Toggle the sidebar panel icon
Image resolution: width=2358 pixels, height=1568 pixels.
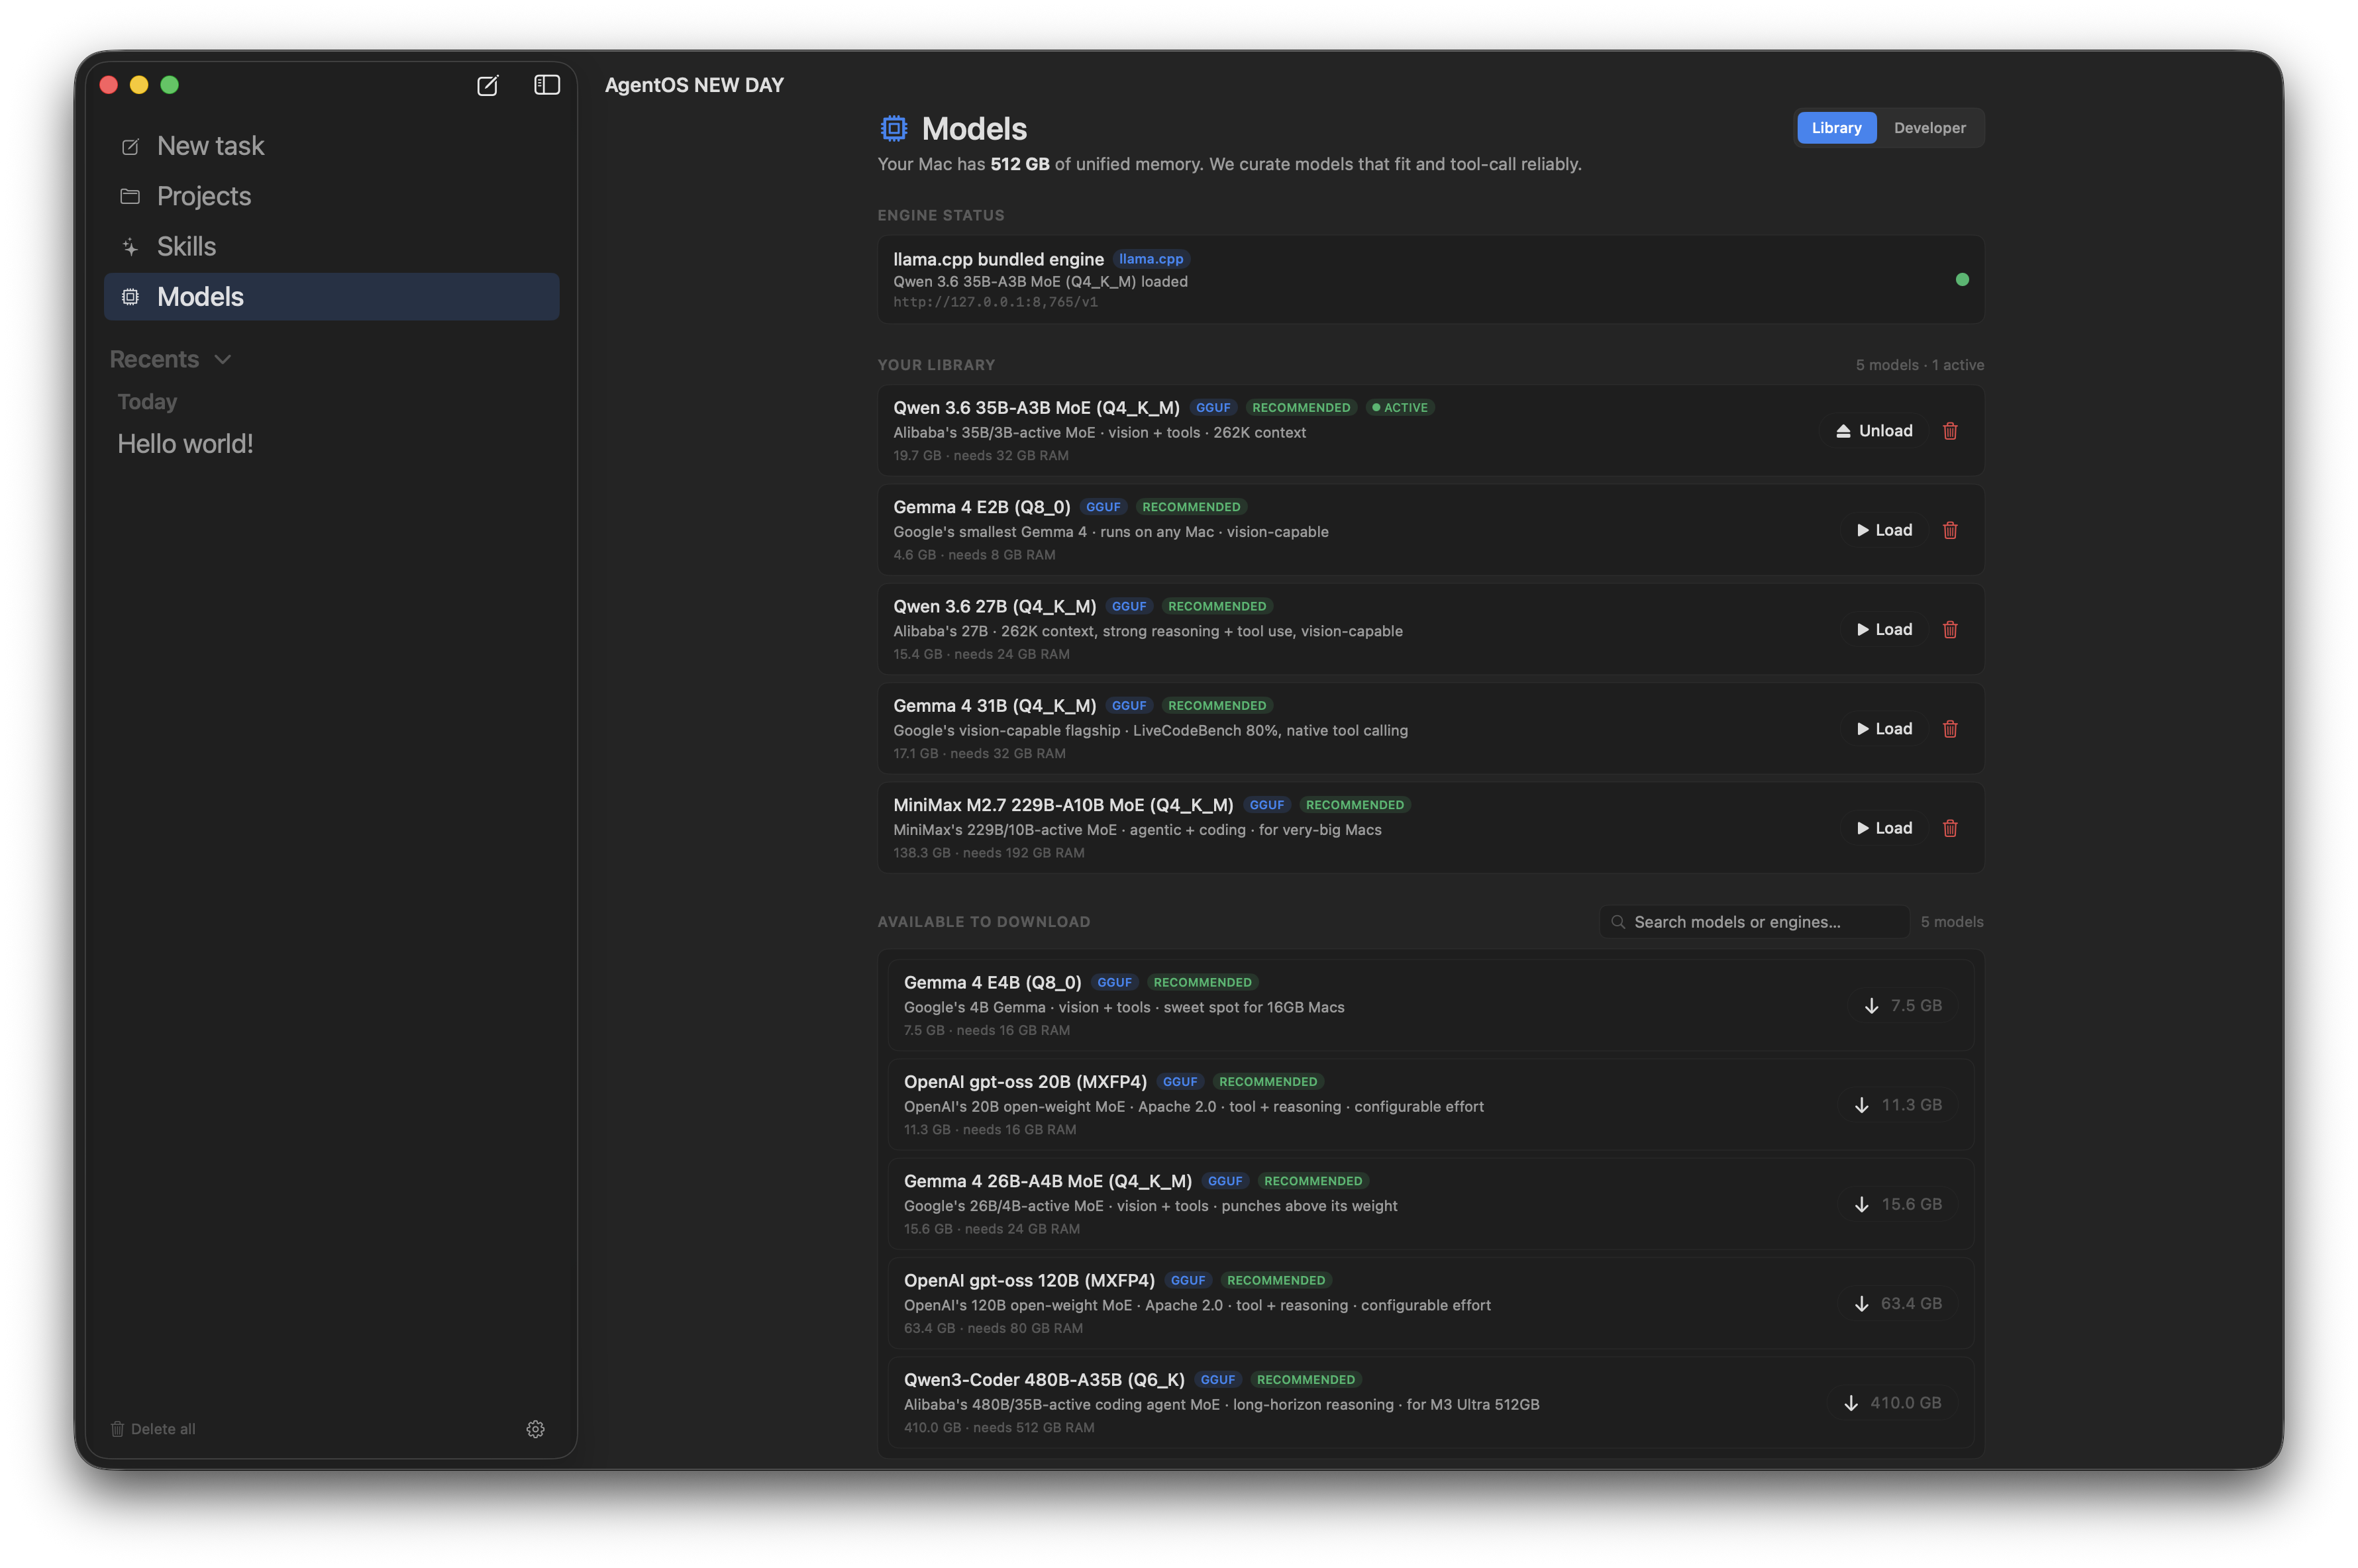(546, 86)
